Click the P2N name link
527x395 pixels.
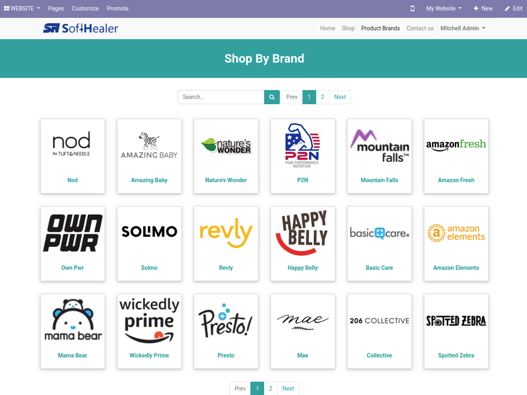coord(303,180)
